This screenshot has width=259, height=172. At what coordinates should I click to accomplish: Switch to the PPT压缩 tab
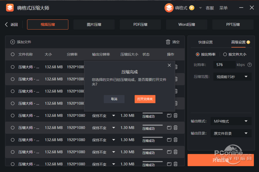point(233,24)
